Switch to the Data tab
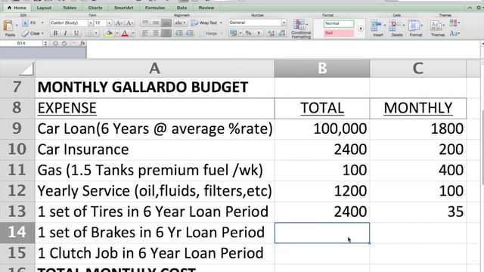 [181, 8]
